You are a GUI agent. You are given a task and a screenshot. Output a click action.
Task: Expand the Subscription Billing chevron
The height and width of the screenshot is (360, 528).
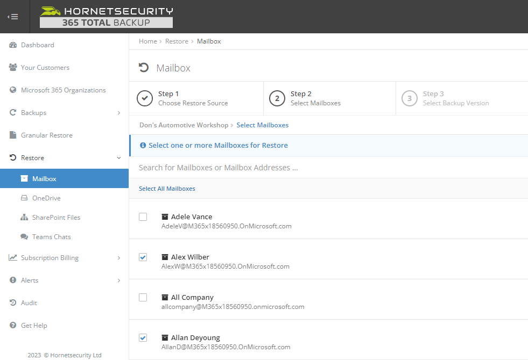tap(119, 258)
